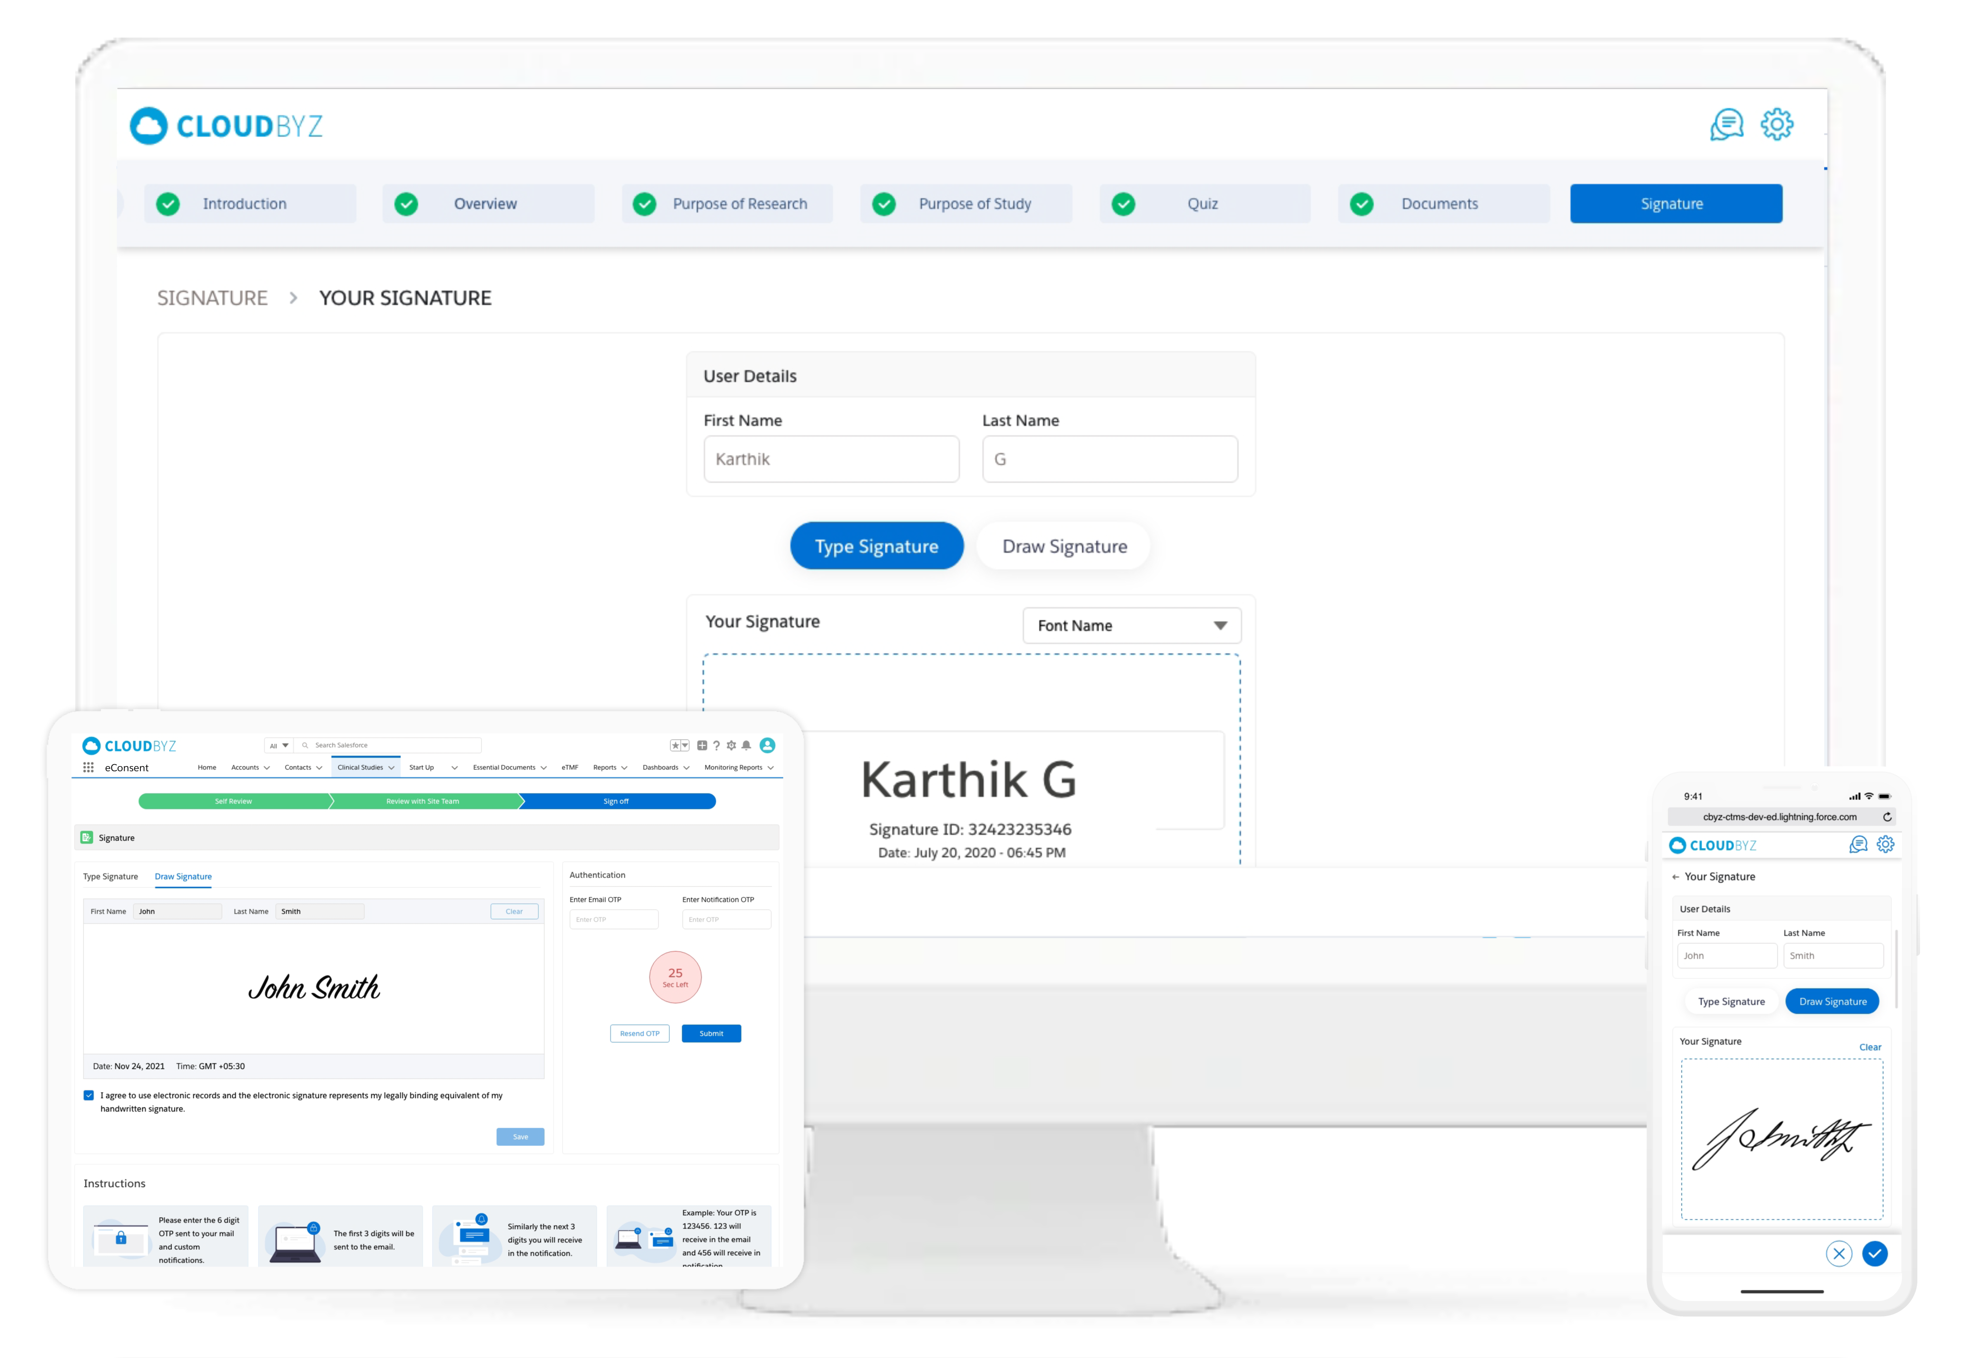Image resolution: width=1961 pixels, height=1358 pixels.
Task: Tap the X cancel icon on phone
Action: click(1839, 1253)
